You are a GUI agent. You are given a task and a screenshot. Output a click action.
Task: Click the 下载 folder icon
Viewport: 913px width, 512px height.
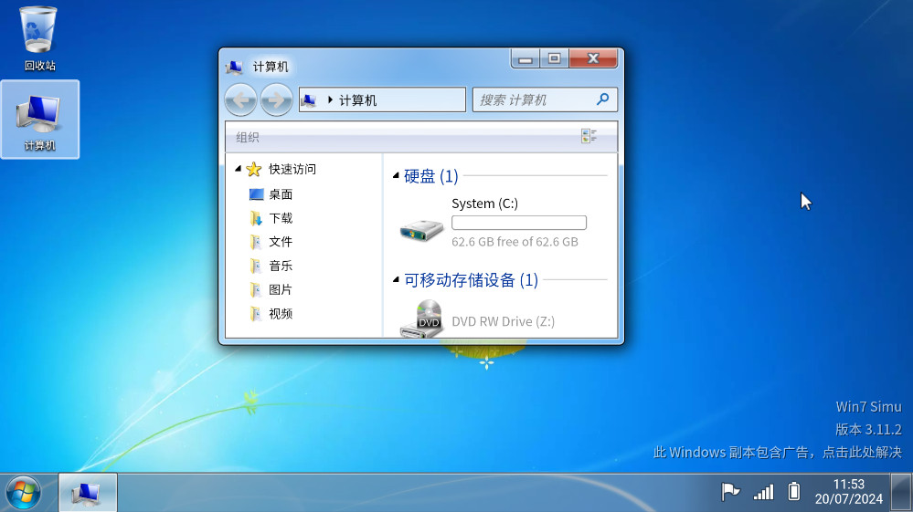tap(256, 218)
